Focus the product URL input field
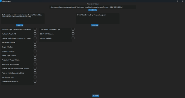Image resolution: width=185 pixels, height=98 pixels. [x=92, y=7]
